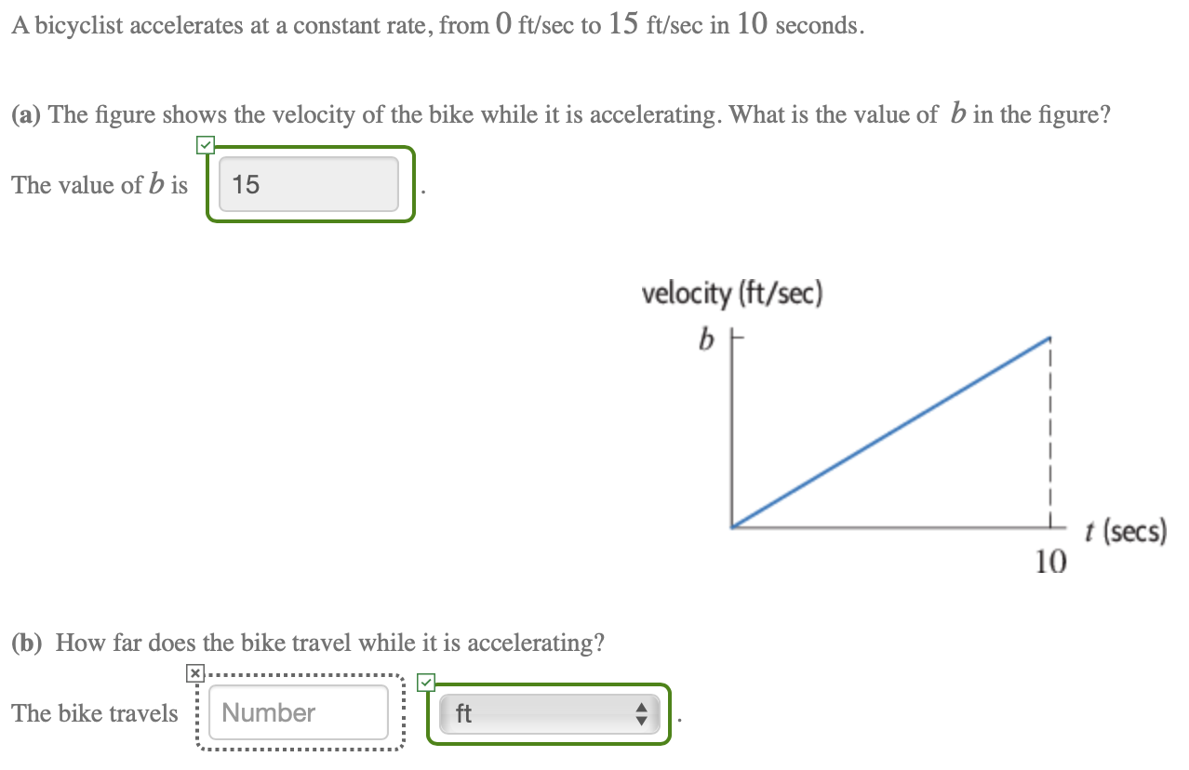Viewport: 1189px width, 770px height.
Task: Open the dropdown showing ft units for part b
Action: (549, 713)
